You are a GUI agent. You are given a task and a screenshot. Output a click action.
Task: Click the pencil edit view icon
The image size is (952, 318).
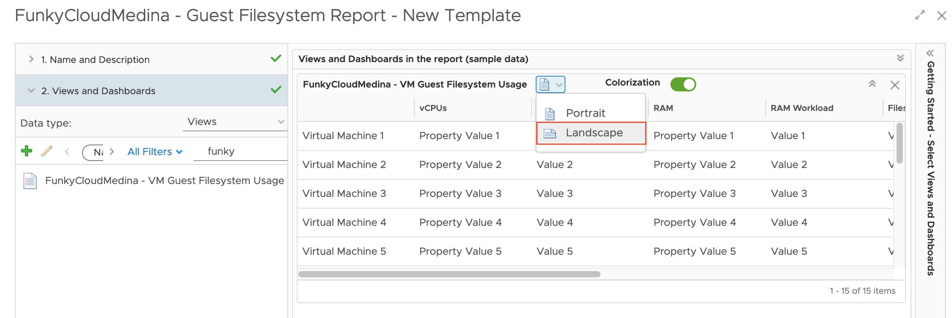tap(47, 151)
